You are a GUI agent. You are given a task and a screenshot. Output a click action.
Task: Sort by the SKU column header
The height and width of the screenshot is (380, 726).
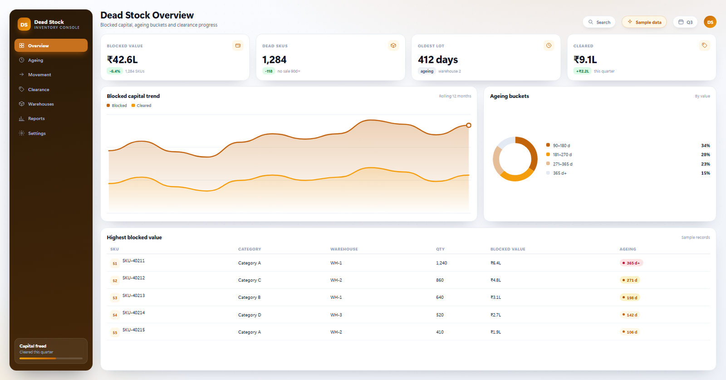[114, 249]
